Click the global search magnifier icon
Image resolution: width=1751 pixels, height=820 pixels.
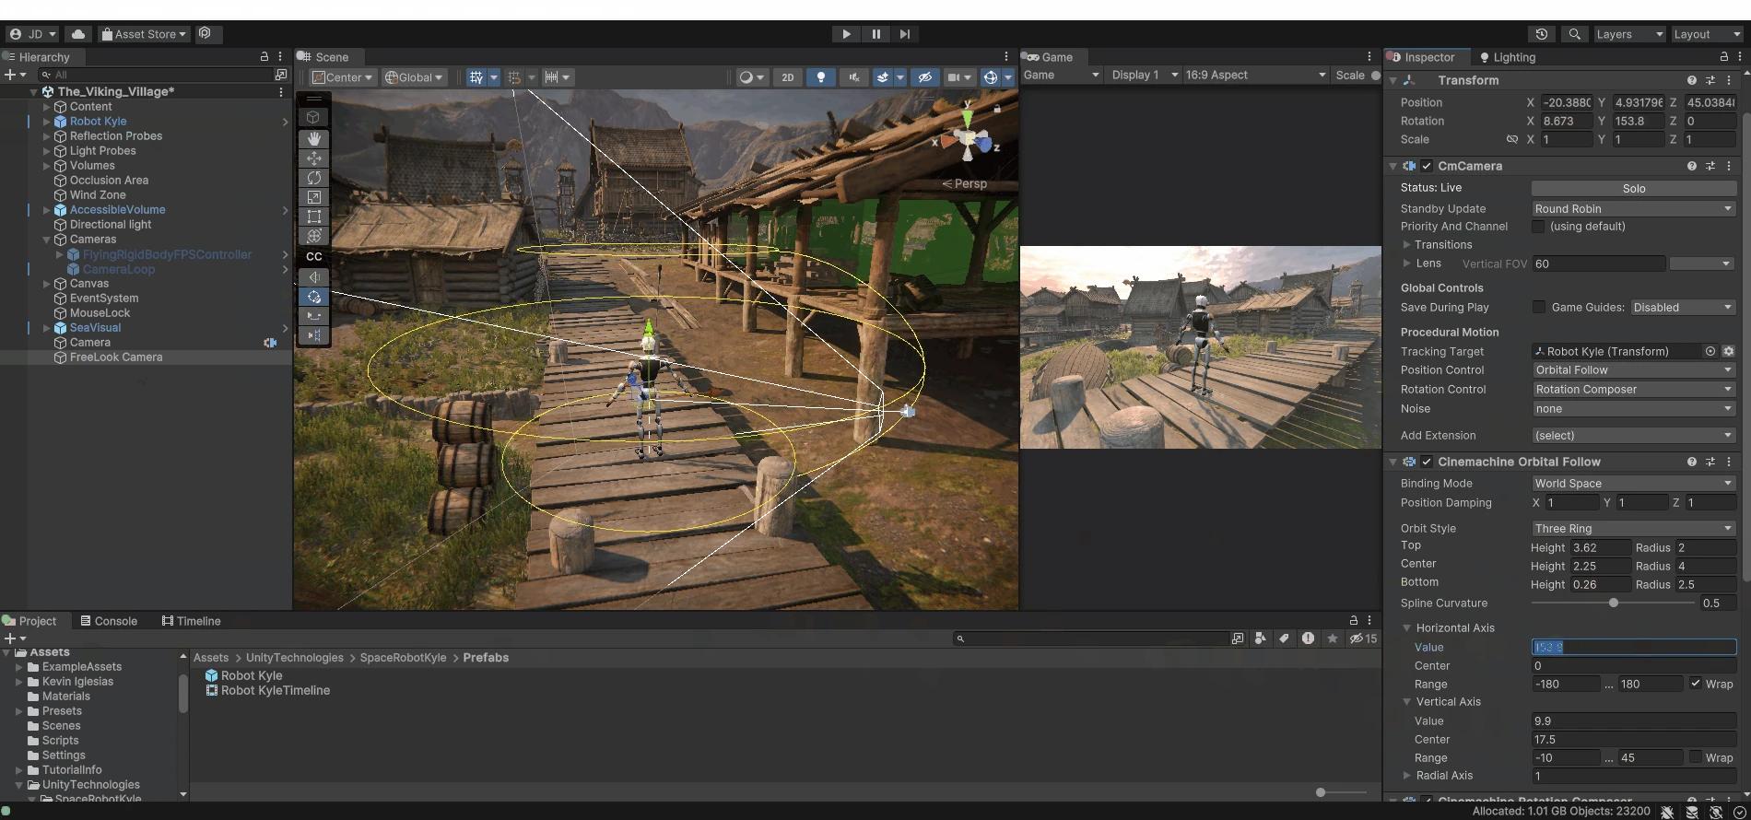pyautogui.click(x=1575, y=34)
